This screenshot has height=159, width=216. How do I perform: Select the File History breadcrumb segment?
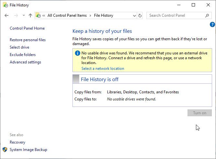pyautogui.click(x=103, y=15)
